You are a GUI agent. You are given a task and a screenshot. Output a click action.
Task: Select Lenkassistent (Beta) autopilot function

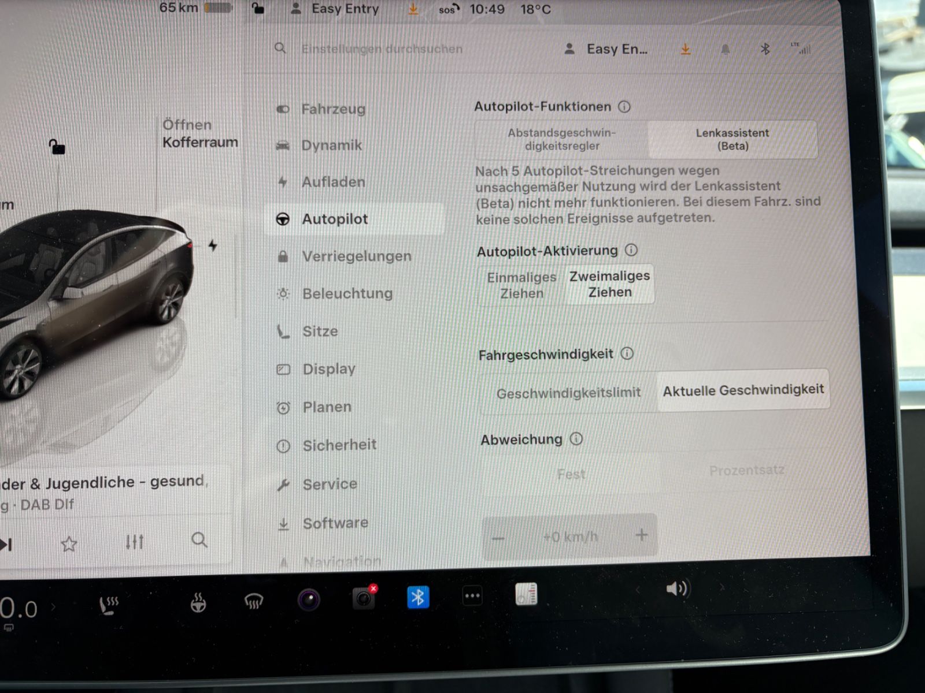(x=732, y=139)
